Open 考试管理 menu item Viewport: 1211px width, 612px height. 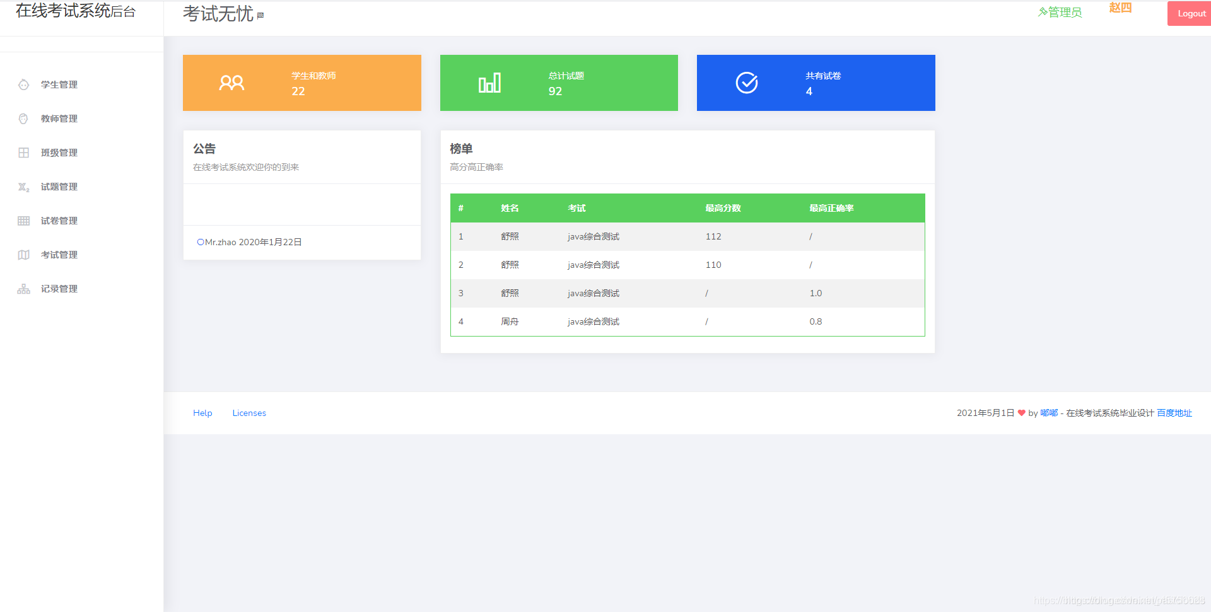(x=59, y=255)
